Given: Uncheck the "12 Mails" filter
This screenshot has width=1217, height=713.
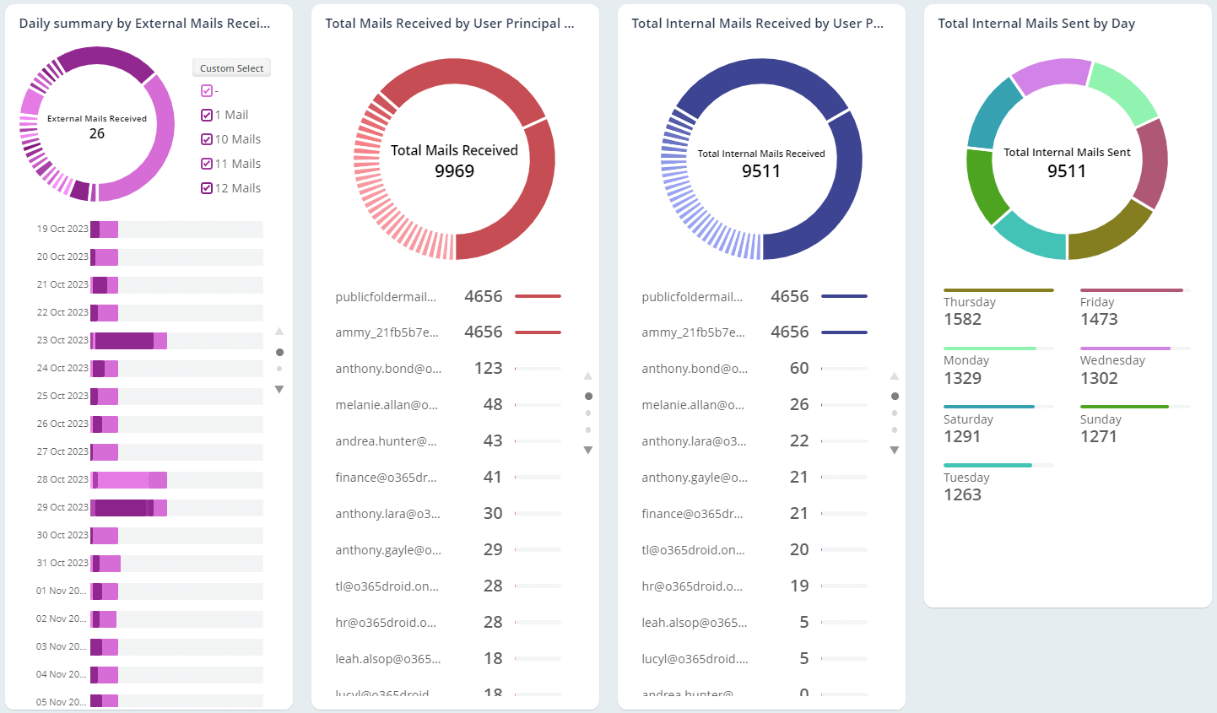Looking at the screenshot, I should pyautogui.click(x=206, y=187).
